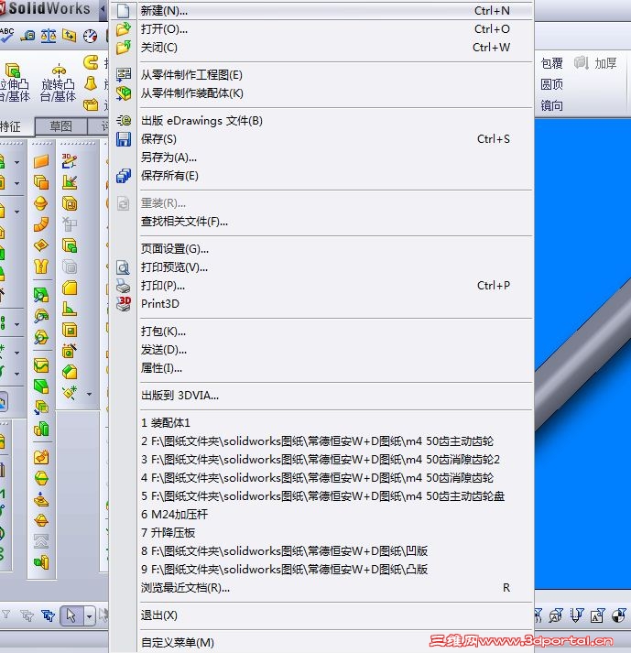Click 保存(S) menu item
The image size is (631, 653).
point(322,139)
